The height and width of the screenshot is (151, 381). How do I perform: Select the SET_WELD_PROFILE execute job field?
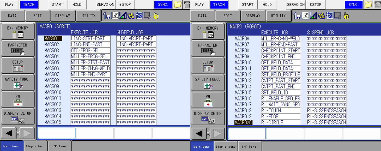pos(281,74)
